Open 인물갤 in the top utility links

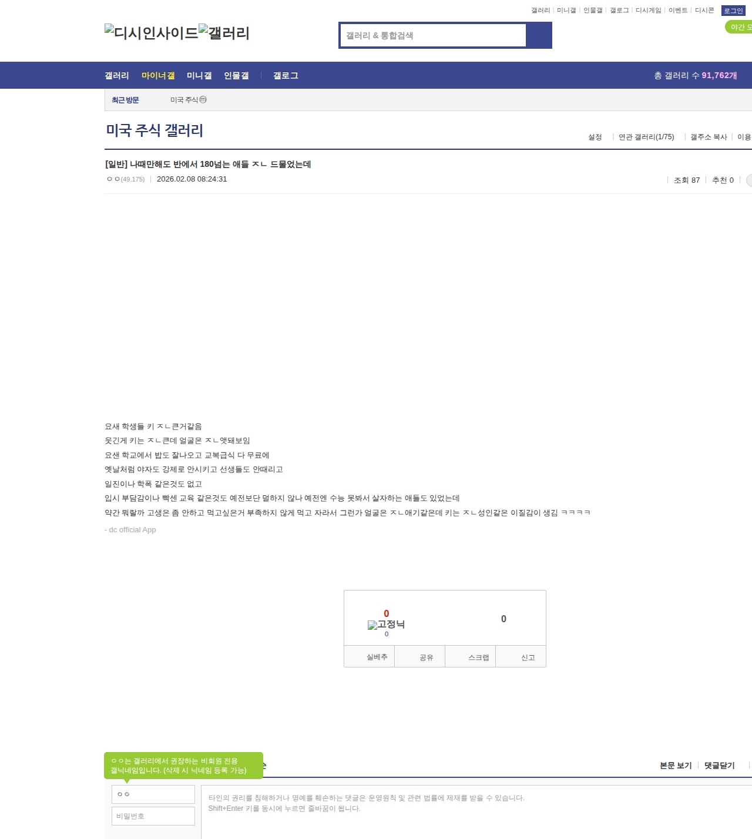pos(593,11)
